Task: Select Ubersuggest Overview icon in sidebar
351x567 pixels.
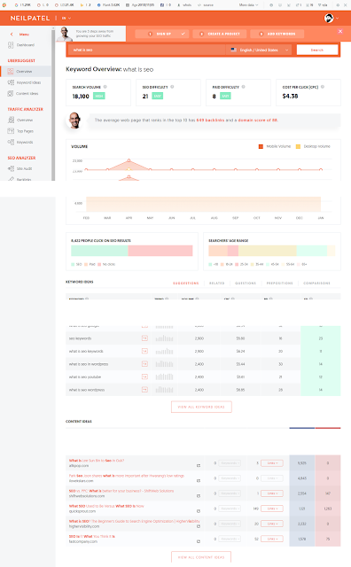Action: coord(11,71)
